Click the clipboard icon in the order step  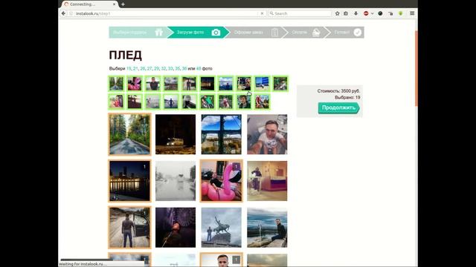pos(274,32)
